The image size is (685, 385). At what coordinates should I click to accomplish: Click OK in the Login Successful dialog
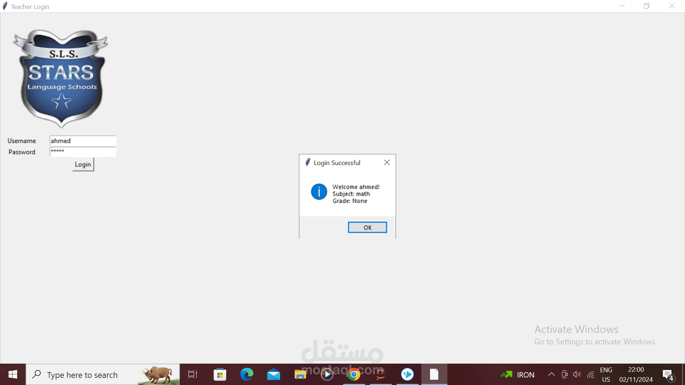coord(367,227)
